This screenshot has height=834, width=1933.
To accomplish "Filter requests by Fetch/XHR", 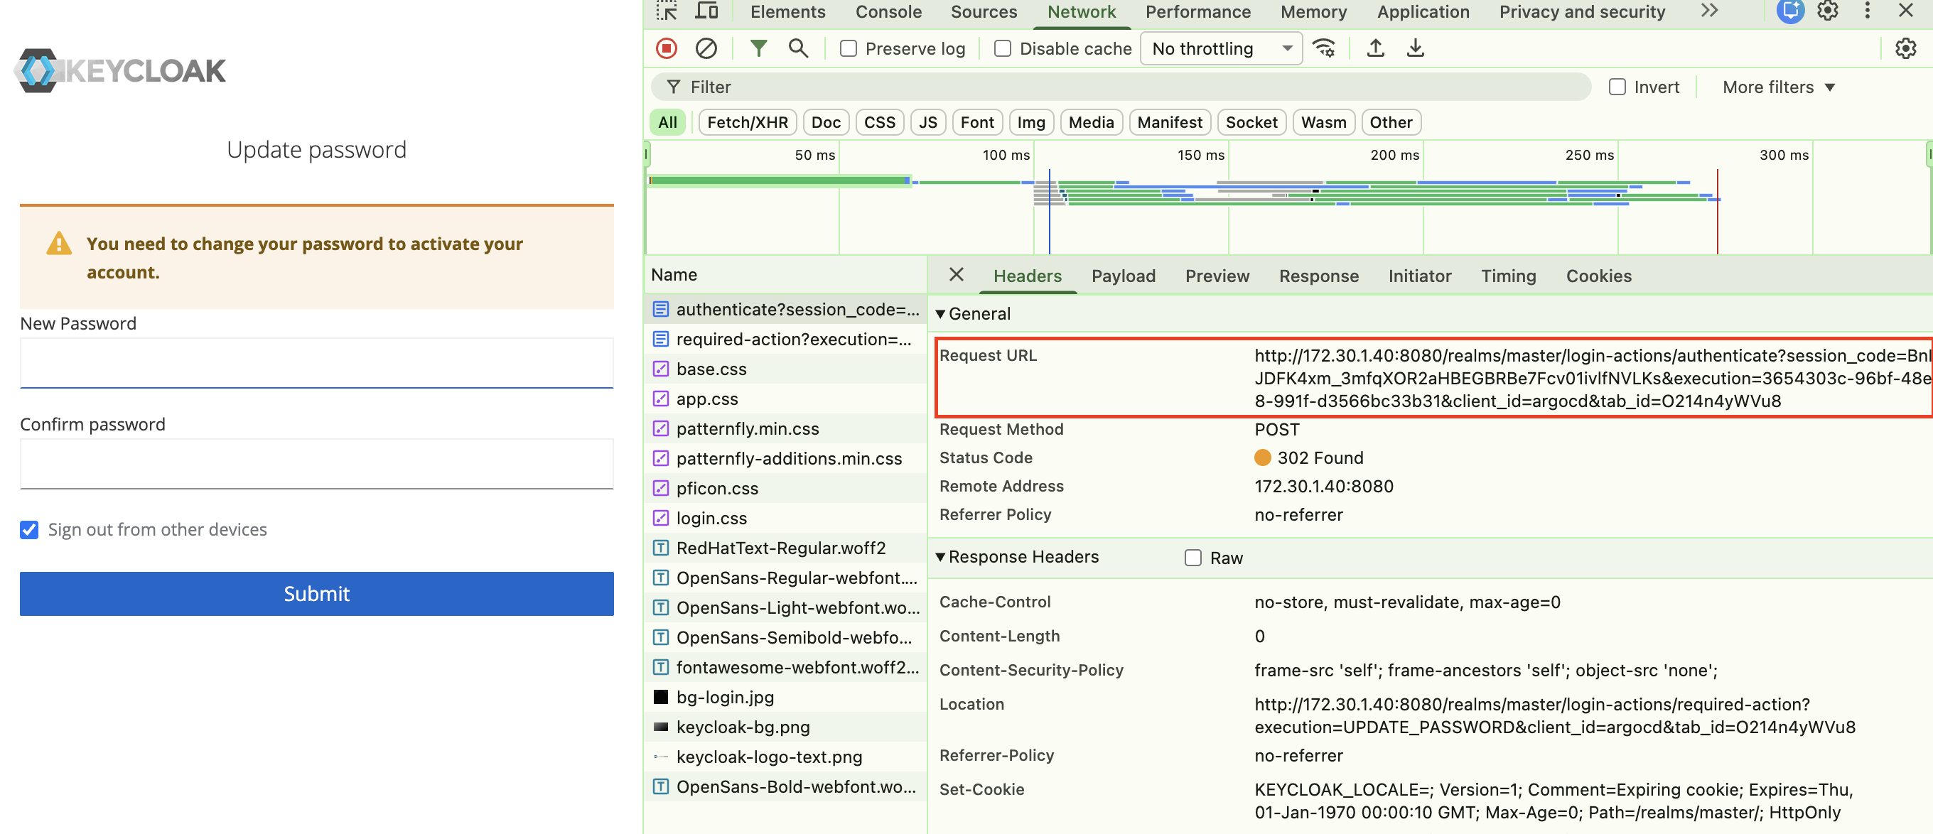I will click(x=747, y=122).
